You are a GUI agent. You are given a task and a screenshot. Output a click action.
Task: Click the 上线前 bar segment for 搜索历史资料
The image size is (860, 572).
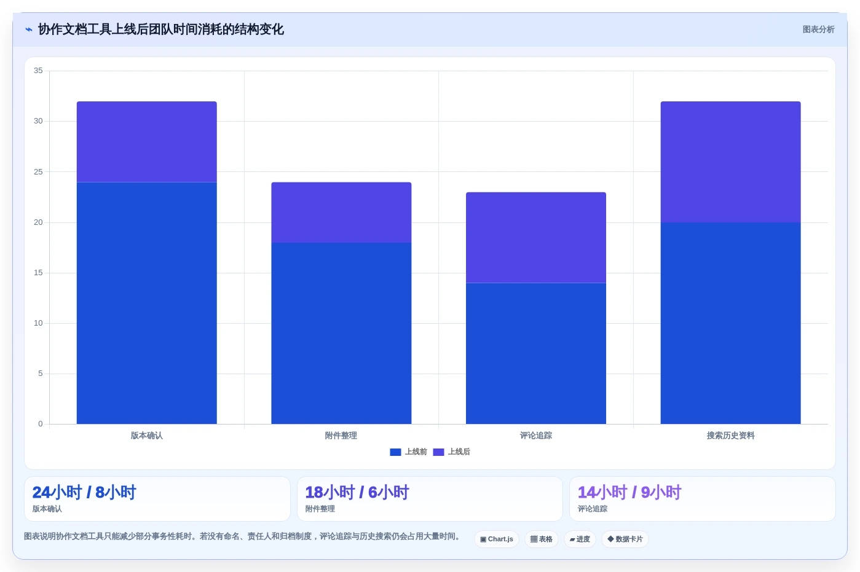tap(730, 323)
